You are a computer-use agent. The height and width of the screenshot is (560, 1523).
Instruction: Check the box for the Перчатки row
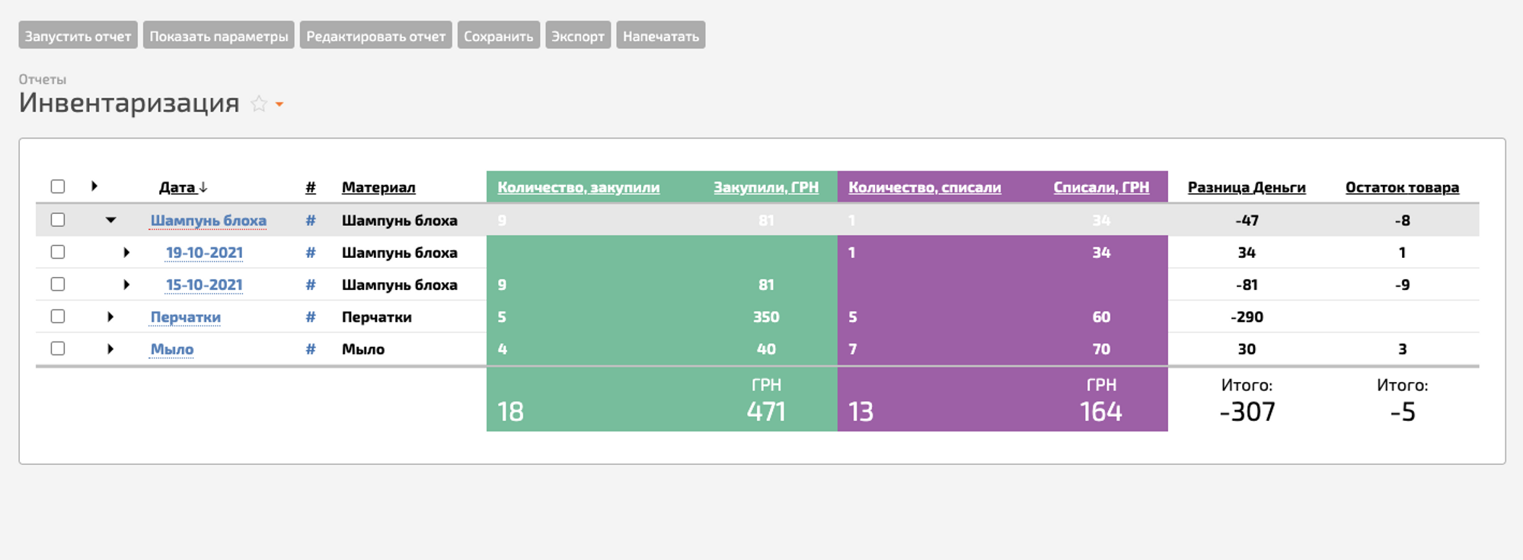click(58, 317)
